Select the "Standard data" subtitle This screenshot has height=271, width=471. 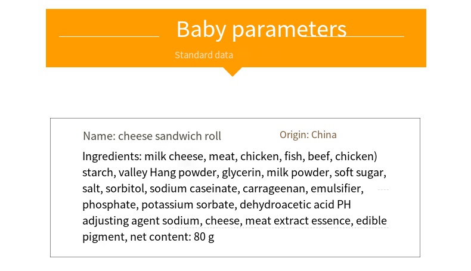204,55
